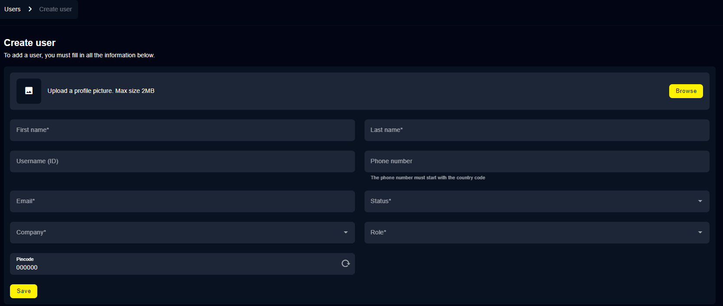This screenshot has width=723, height=306.
Task: Click the Status field's dropdown arrow
Action: [700, 201]
